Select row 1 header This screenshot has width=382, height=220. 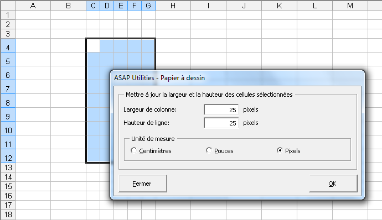tap(8, 15)
